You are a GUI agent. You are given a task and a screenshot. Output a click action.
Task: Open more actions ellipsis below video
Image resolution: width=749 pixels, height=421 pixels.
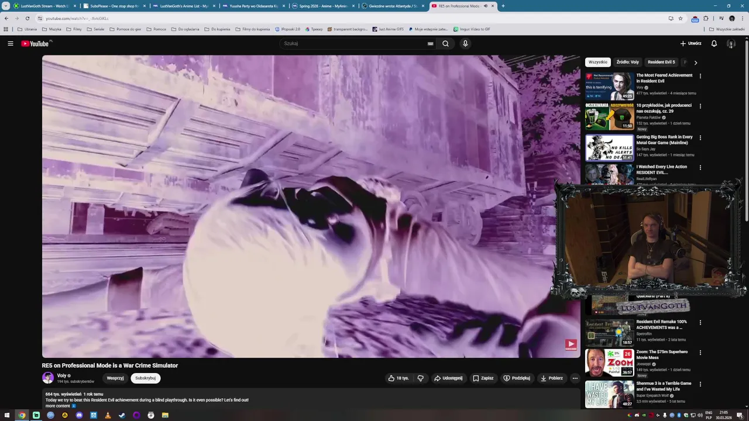575,378
